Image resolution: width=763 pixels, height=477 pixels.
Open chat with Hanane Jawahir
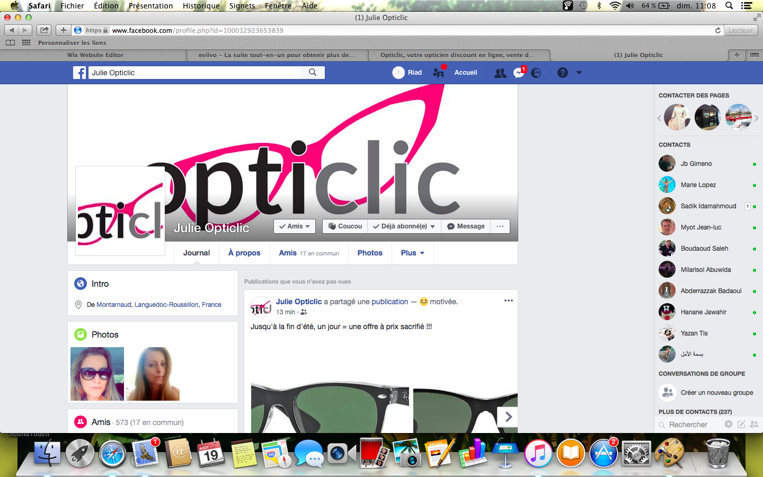(x=708, y=312)
